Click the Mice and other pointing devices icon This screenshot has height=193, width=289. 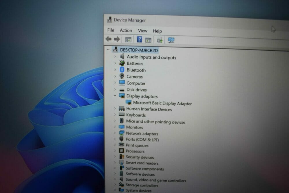(x=122, y=121)
